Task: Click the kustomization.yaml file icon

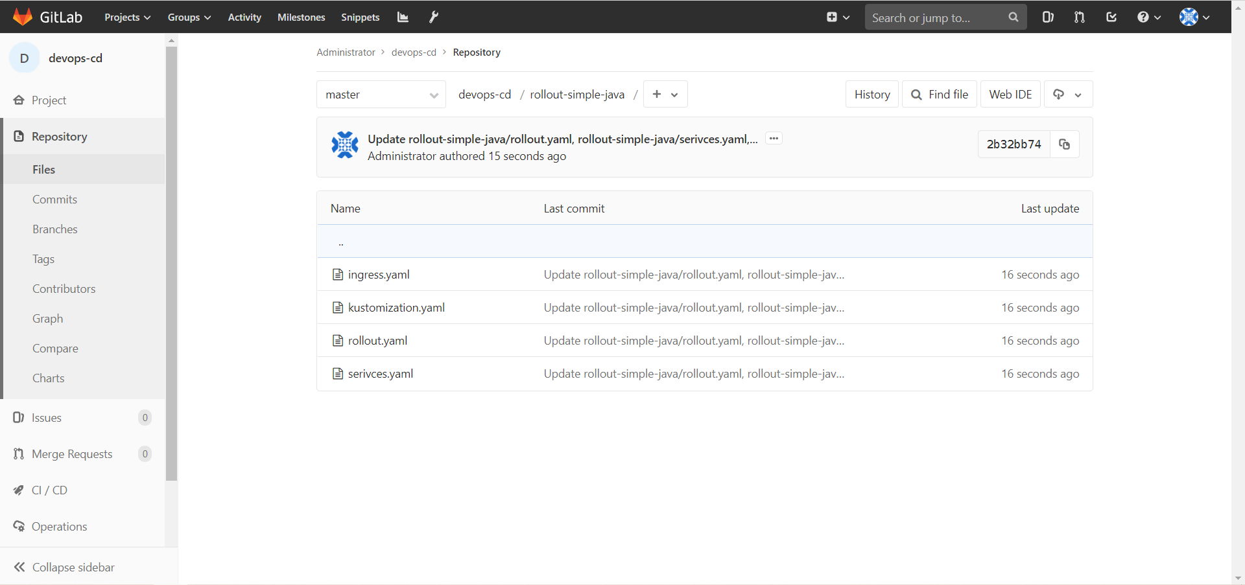Action: (338, 308)
